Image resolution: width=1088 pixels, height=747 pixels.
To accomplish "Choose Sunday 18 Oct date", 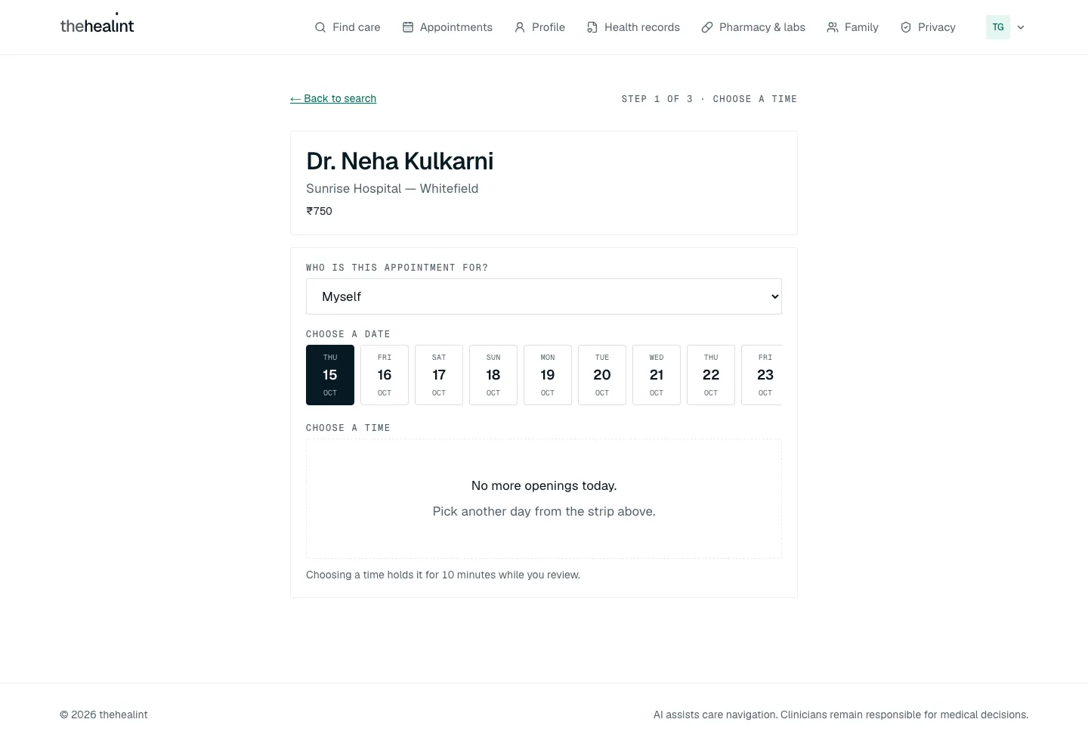I will (493, 375).
